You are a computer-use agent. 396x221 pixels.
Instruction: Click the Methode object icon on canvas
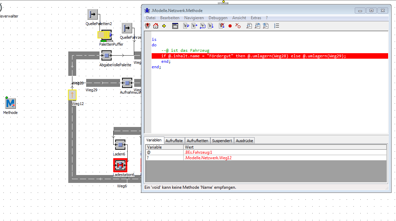point(10,103)
